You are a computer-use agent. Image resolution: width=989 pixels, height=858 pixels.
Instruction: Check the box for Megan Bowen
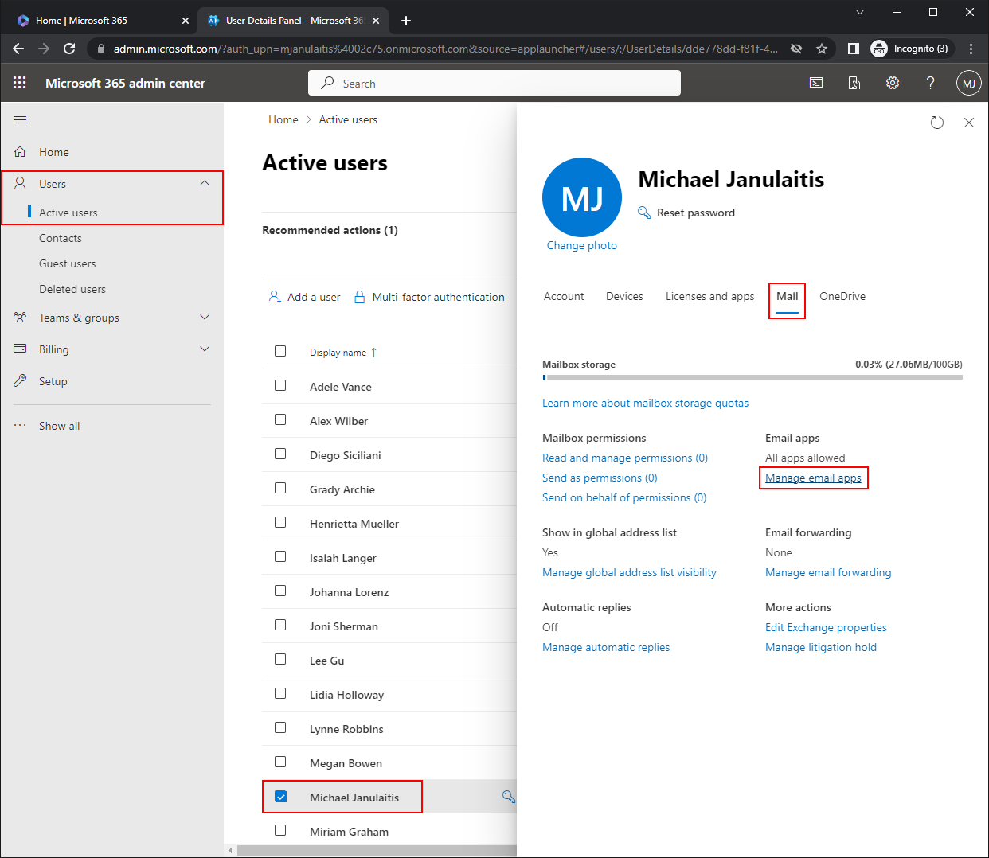point(280,762)
